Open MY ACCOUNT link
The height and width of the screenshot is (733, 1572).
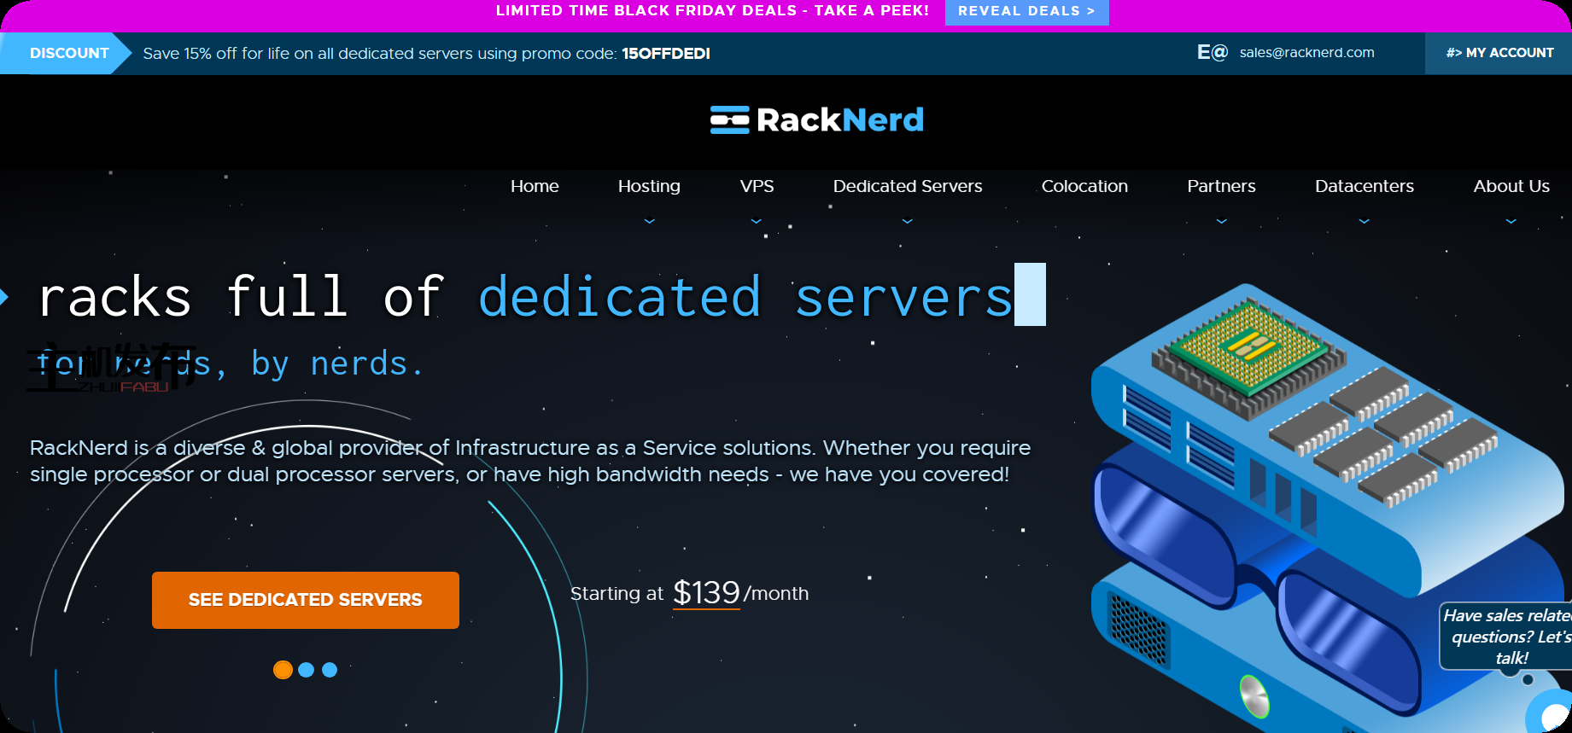(1499, 53)
